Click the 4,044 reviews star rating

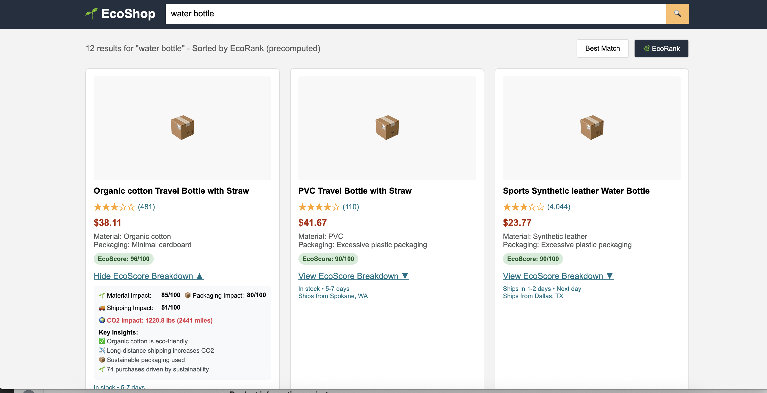click(536, 207)
